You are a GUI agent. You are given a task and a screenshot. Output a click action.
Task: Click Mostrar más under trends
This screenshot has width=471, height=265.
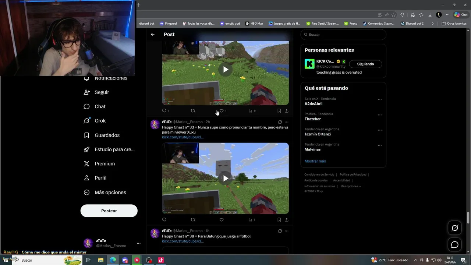[x=315, y=161]
